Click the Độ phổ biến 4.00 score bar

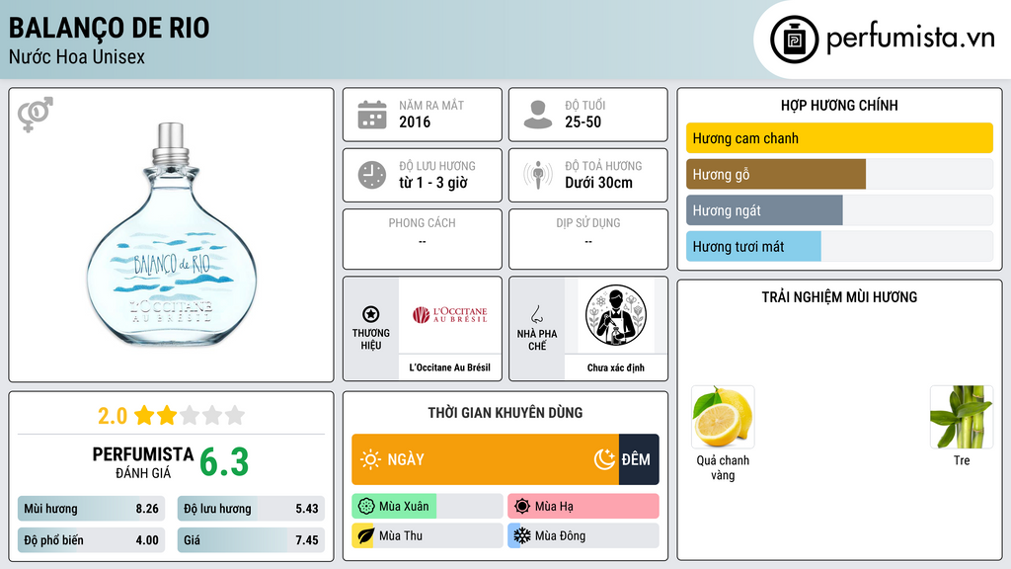pos(91,540)
